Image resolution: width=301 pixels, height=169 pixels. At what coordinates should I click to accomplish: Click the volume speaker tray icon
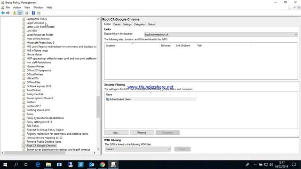(x=271, y=165)
